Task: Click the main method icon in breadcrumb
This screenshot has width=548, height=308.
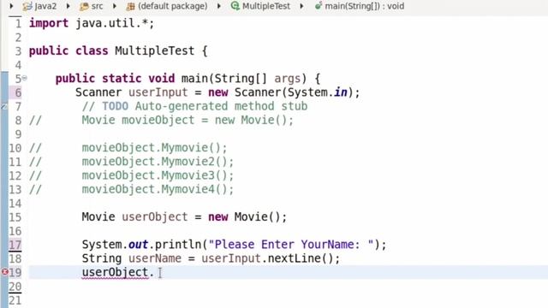Action: click(318, 6)
